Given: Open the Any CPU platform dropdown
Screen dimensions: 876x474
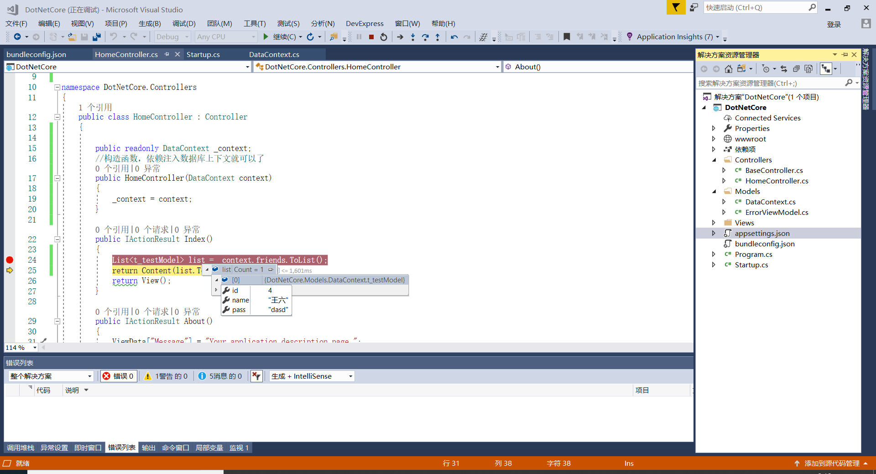Looking at the screenshot, I should (226, 37).
